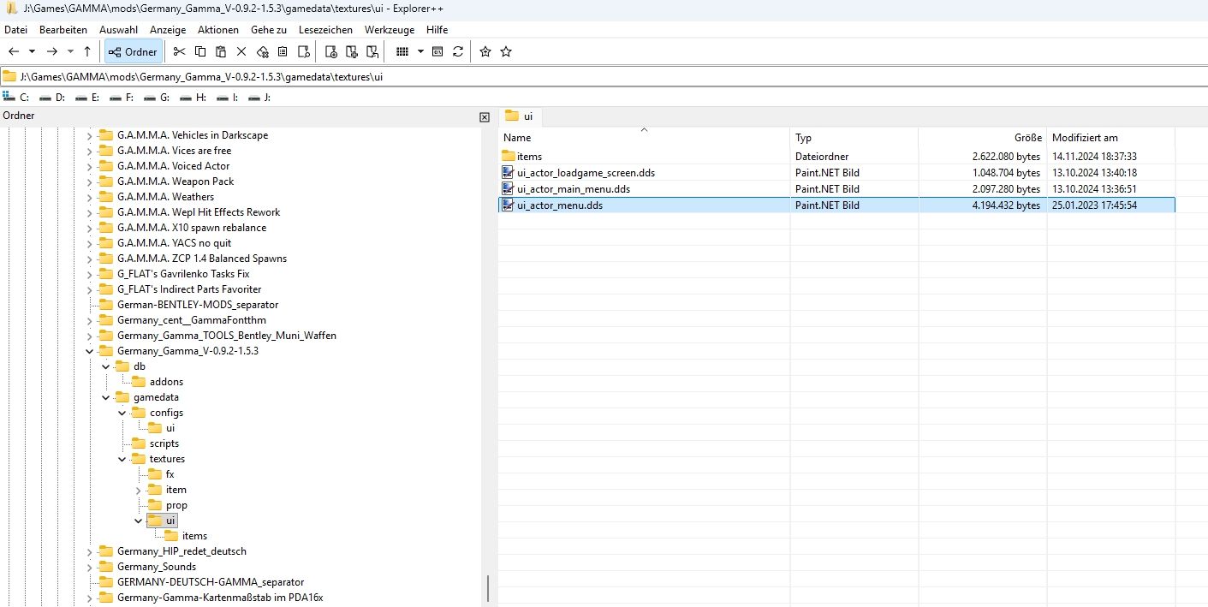Sort files by Name column header

click(x=644, y=137)
